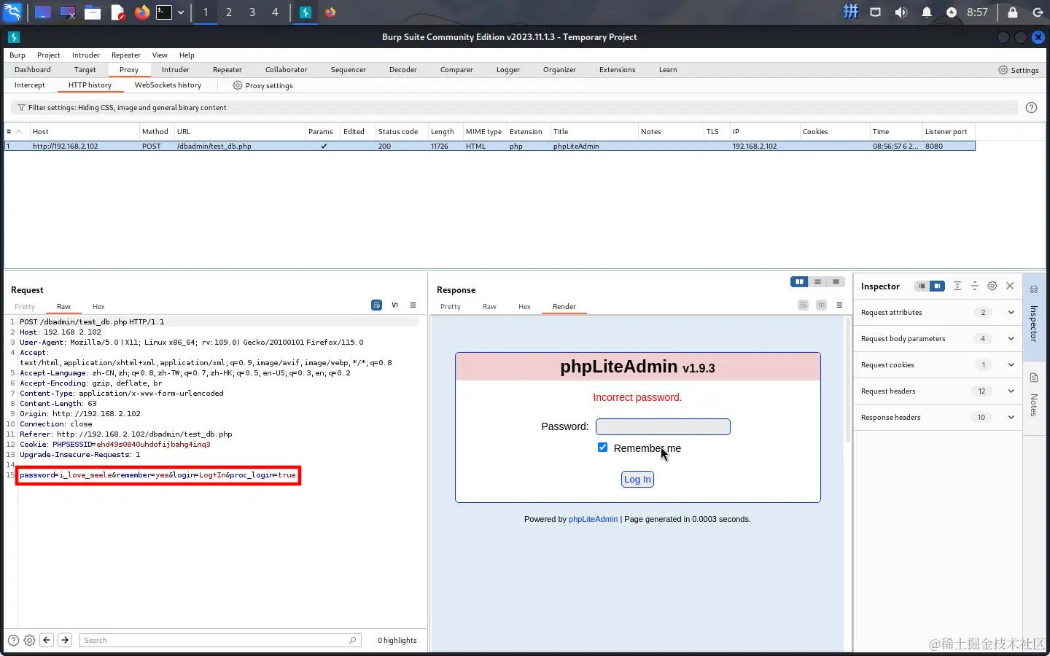
Task: Click the Password input field
Action: [x=663, y=427]
